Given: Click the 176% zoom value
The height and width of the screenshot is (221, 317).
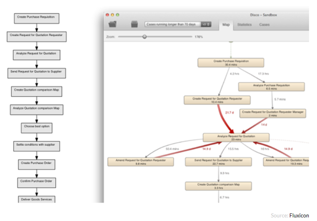Looking at the screenshot, I should (x=199, y=37).
